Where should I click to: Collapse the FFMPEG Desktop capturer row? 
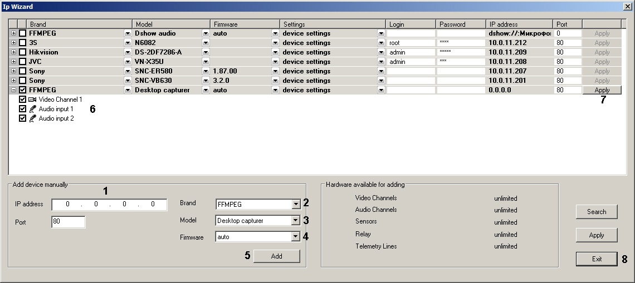[x=13, y=90]
